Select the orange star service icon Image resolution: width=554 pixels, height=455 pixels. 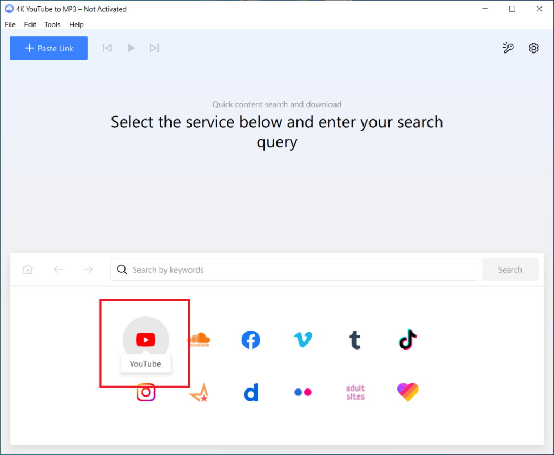coord(199,392)
